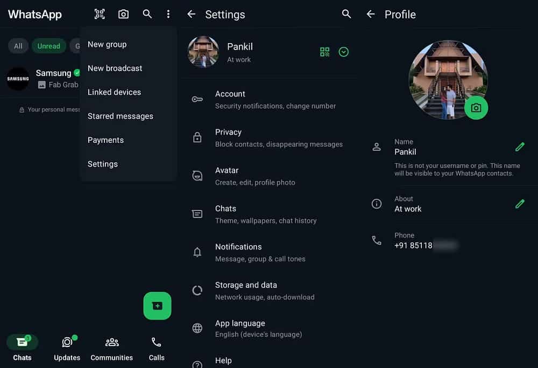The height and width of the screenshot is (368, 538).
Task: Select the All chat filter chip
Action: [18, 46]
